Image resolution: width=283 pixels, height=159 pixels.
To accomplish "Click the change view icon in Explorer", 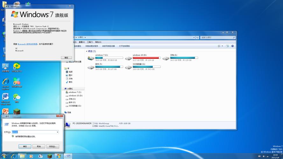I will 219,46.
